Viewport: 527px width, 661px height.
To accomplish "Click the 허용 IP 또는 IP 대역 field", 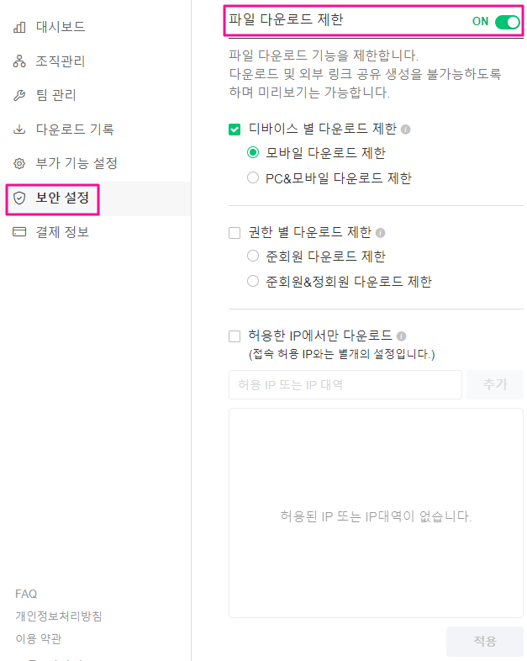I will [345, 384].
